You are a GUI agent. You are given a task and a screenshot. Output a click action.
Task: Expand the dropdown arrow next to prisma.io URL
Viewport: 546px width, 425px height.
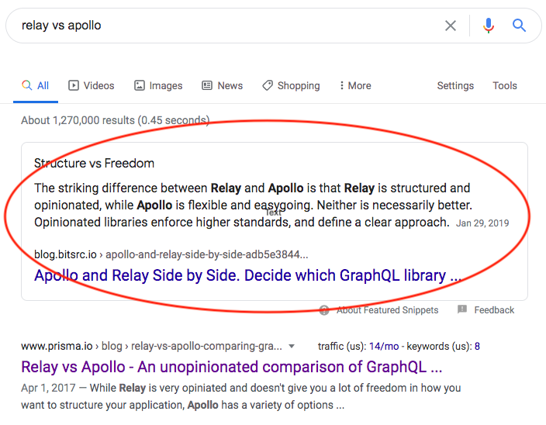[292, 347]
